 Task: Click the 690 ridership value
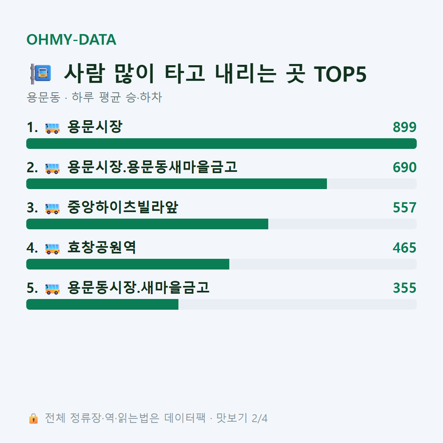click(404, 167)
